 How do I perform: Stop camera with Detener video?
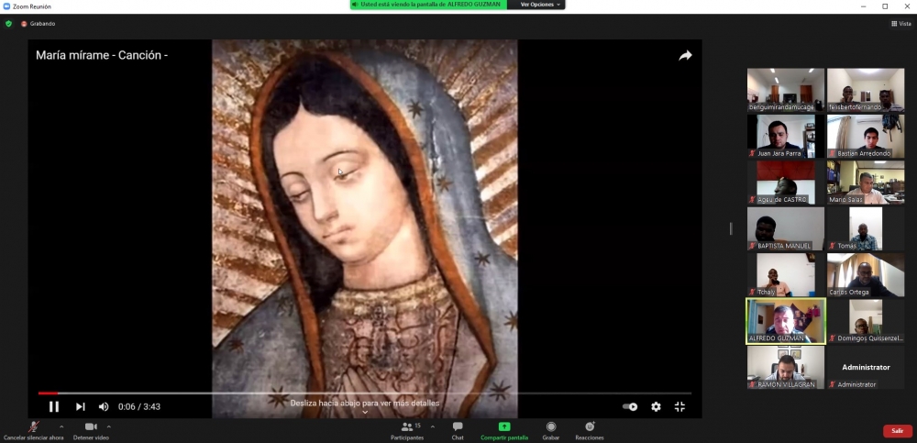[x=91, y=430]
